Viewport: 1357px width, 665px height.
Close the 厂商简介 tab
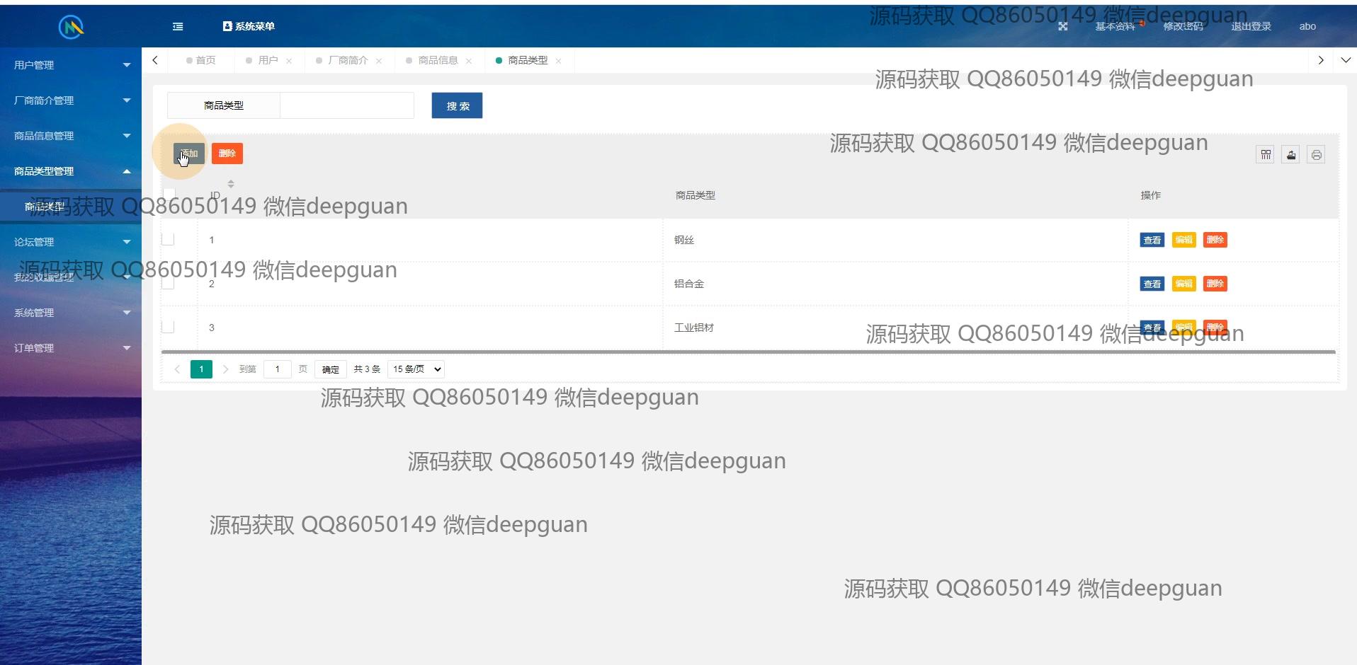pos(379,61)
